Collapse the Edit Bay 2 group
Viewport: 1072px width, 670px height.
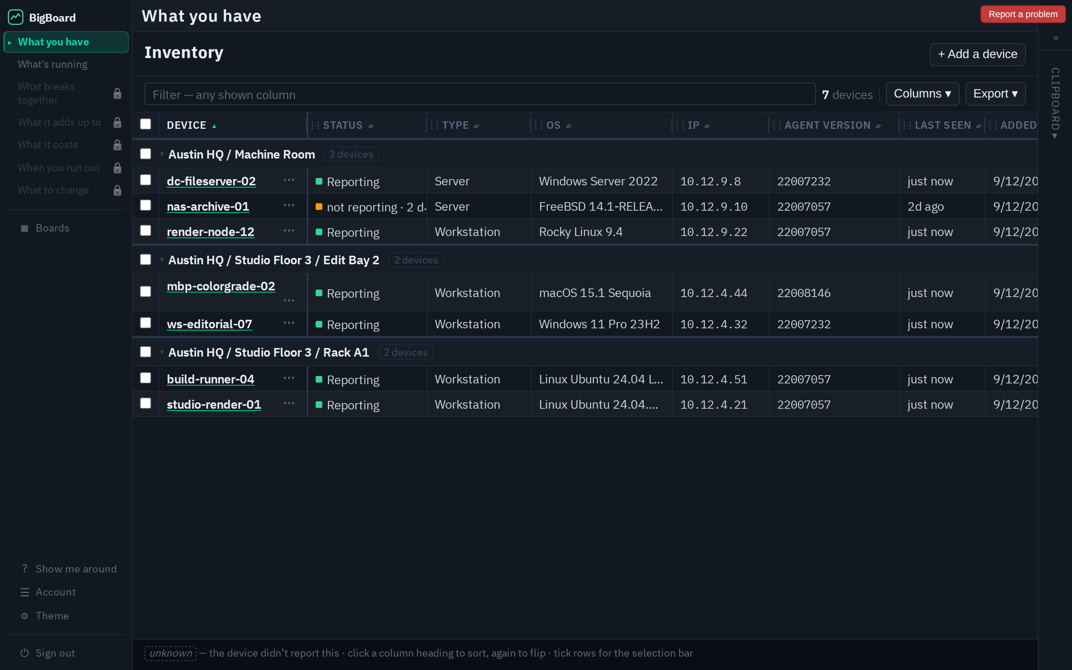tap(162, 260)
